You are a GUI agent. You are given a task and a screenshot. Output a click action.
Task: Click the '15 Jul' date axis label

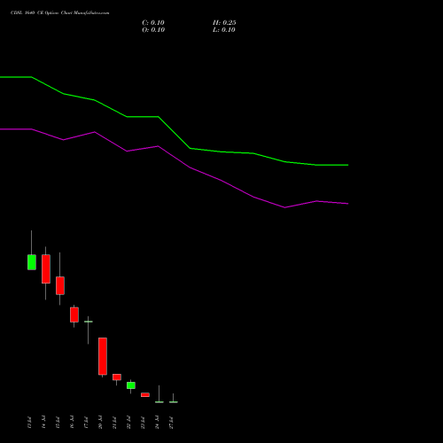[58, 423]
